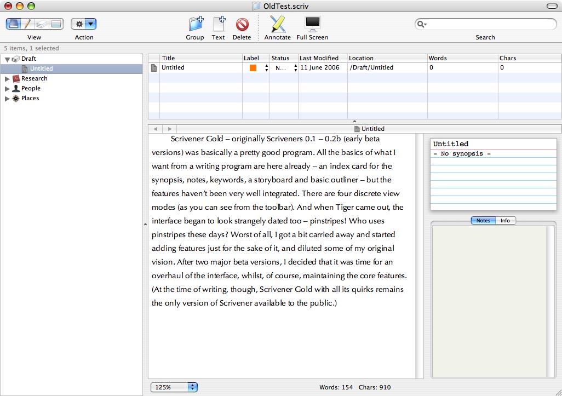The height and width of the screenshot is (396, 562).
Task: Sort outline by Chars column
Action: (x=530, y=58)
